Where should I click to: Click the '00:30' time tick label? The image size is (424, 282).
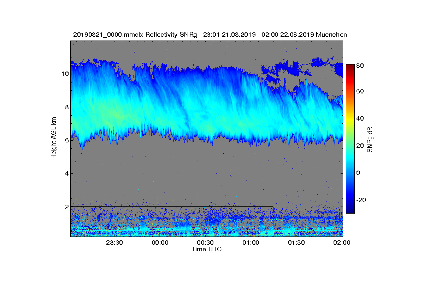click(x=205, y=243)
